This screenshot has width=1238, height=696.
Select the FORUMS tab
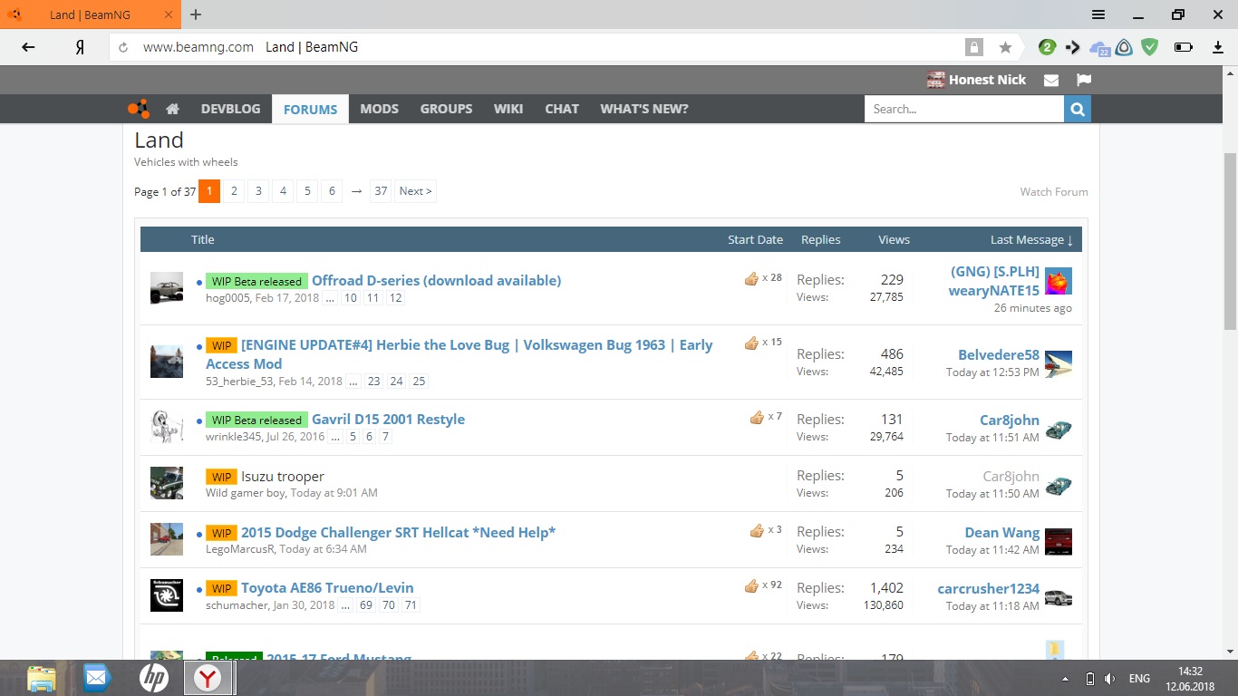(x=310, y=109)
